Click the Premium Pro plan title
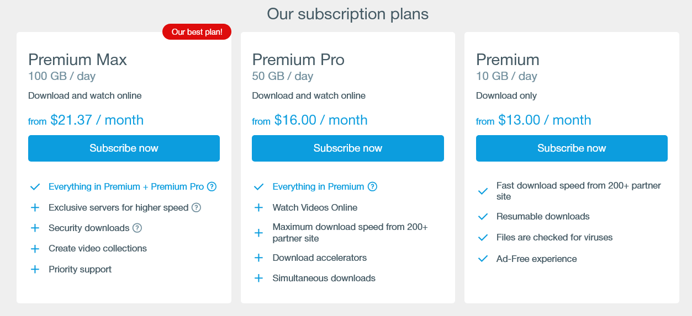This screenshot has height=316, width=692. coord(298,60)
